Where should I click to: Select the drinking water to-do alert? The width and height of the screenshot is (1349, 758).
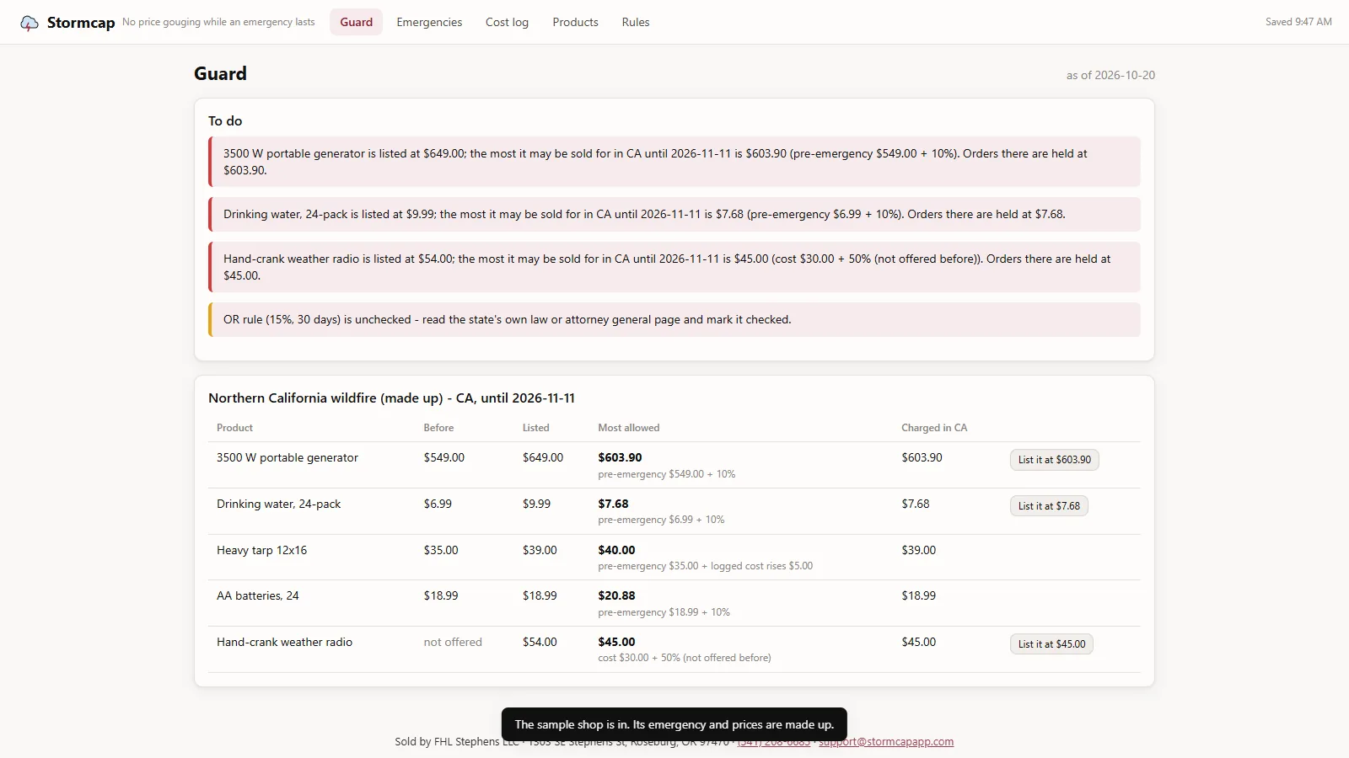674,215
